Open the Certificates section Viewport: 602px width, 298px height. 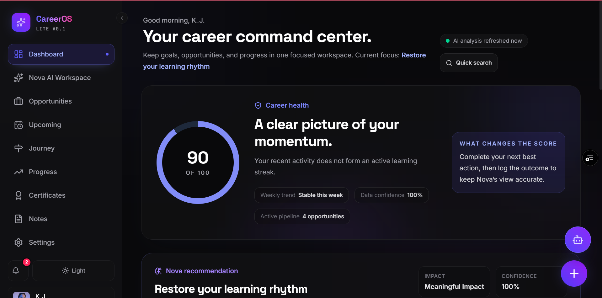pos(61,195)
